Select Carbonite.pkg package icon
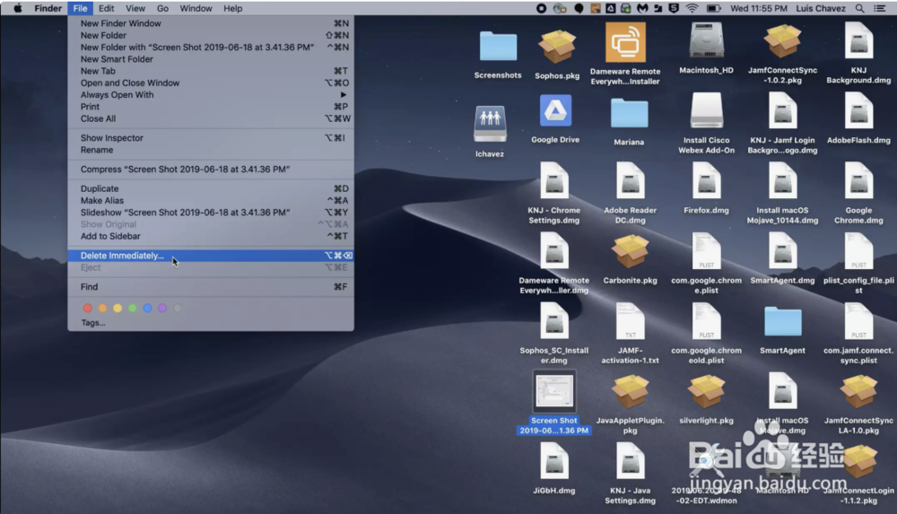The width and height of the screenshot is (897, 514). pos(630,252)
